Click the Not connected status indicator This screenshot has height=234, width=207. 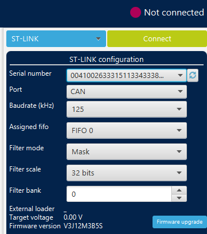tap(135, 12)
